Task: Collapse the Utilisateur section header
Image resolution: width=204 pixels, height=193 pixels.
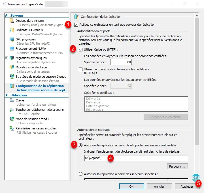Action: [x=7, y=96]
